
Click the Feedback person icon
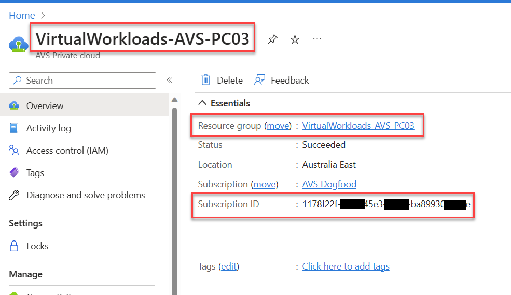260,80
